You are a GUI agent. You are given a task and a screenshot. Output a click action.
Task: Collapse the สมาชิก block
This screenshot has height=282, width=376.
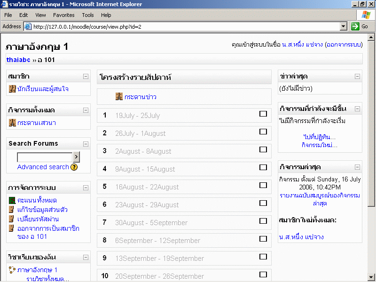pos(86,76)
